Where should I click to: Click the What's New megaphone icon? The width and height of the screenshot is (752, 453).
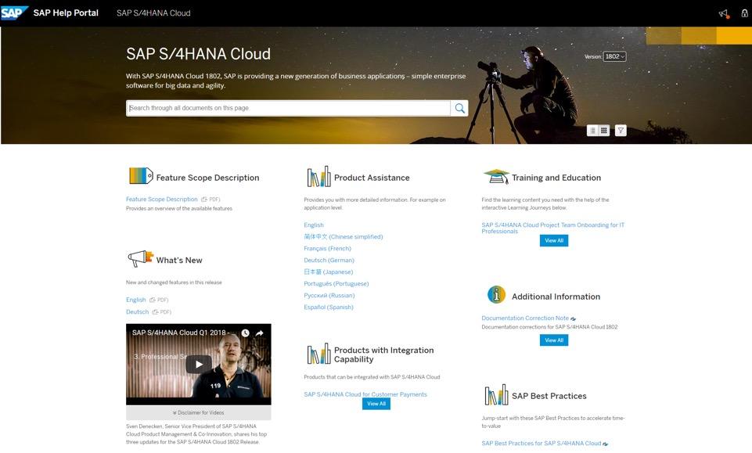[x=140, y=258]
